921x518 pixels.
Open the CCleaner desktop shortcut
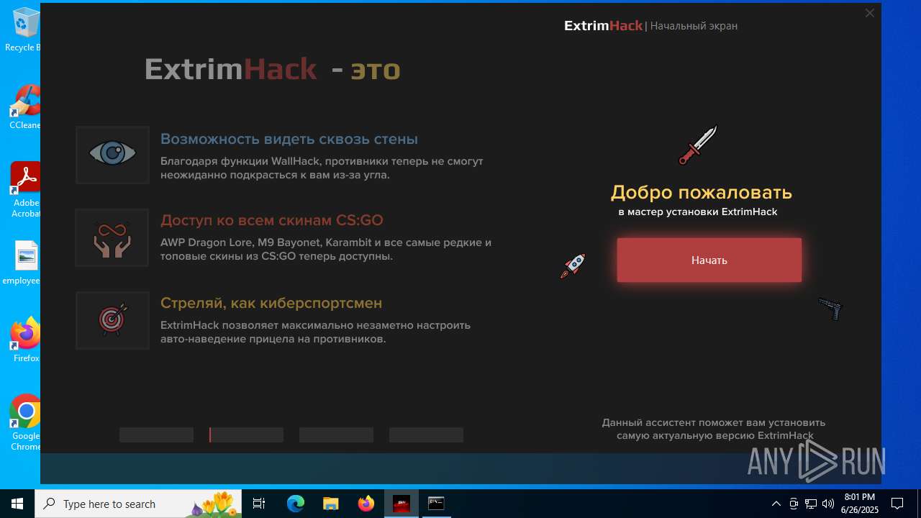tap(24, 107)
